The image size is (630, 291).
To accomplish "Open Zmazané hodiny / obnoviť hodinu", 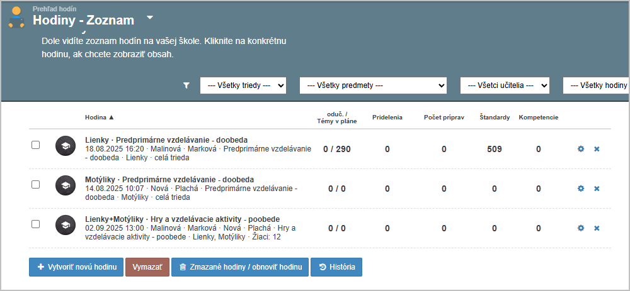I will tap(240, 267).
